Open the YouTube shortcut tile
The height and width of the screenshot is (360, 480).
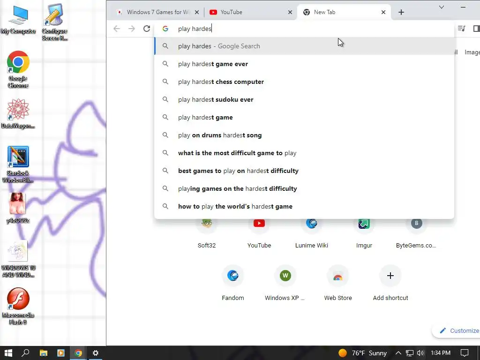(259, 234)
